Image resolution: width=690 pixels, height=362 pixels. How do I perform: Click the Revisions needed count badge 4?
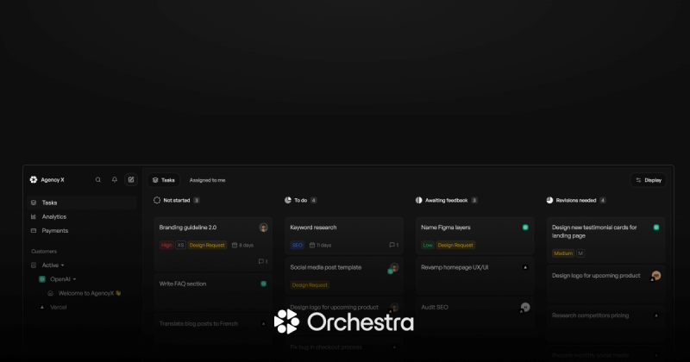[x=602, y=200]
